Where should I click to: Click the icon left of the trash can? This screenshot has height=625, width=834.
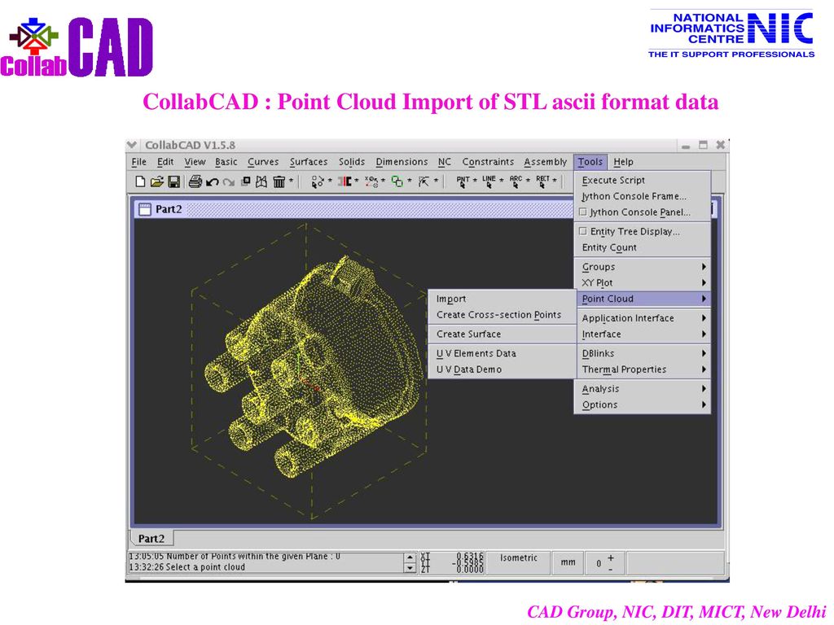[x=261, y=181]
